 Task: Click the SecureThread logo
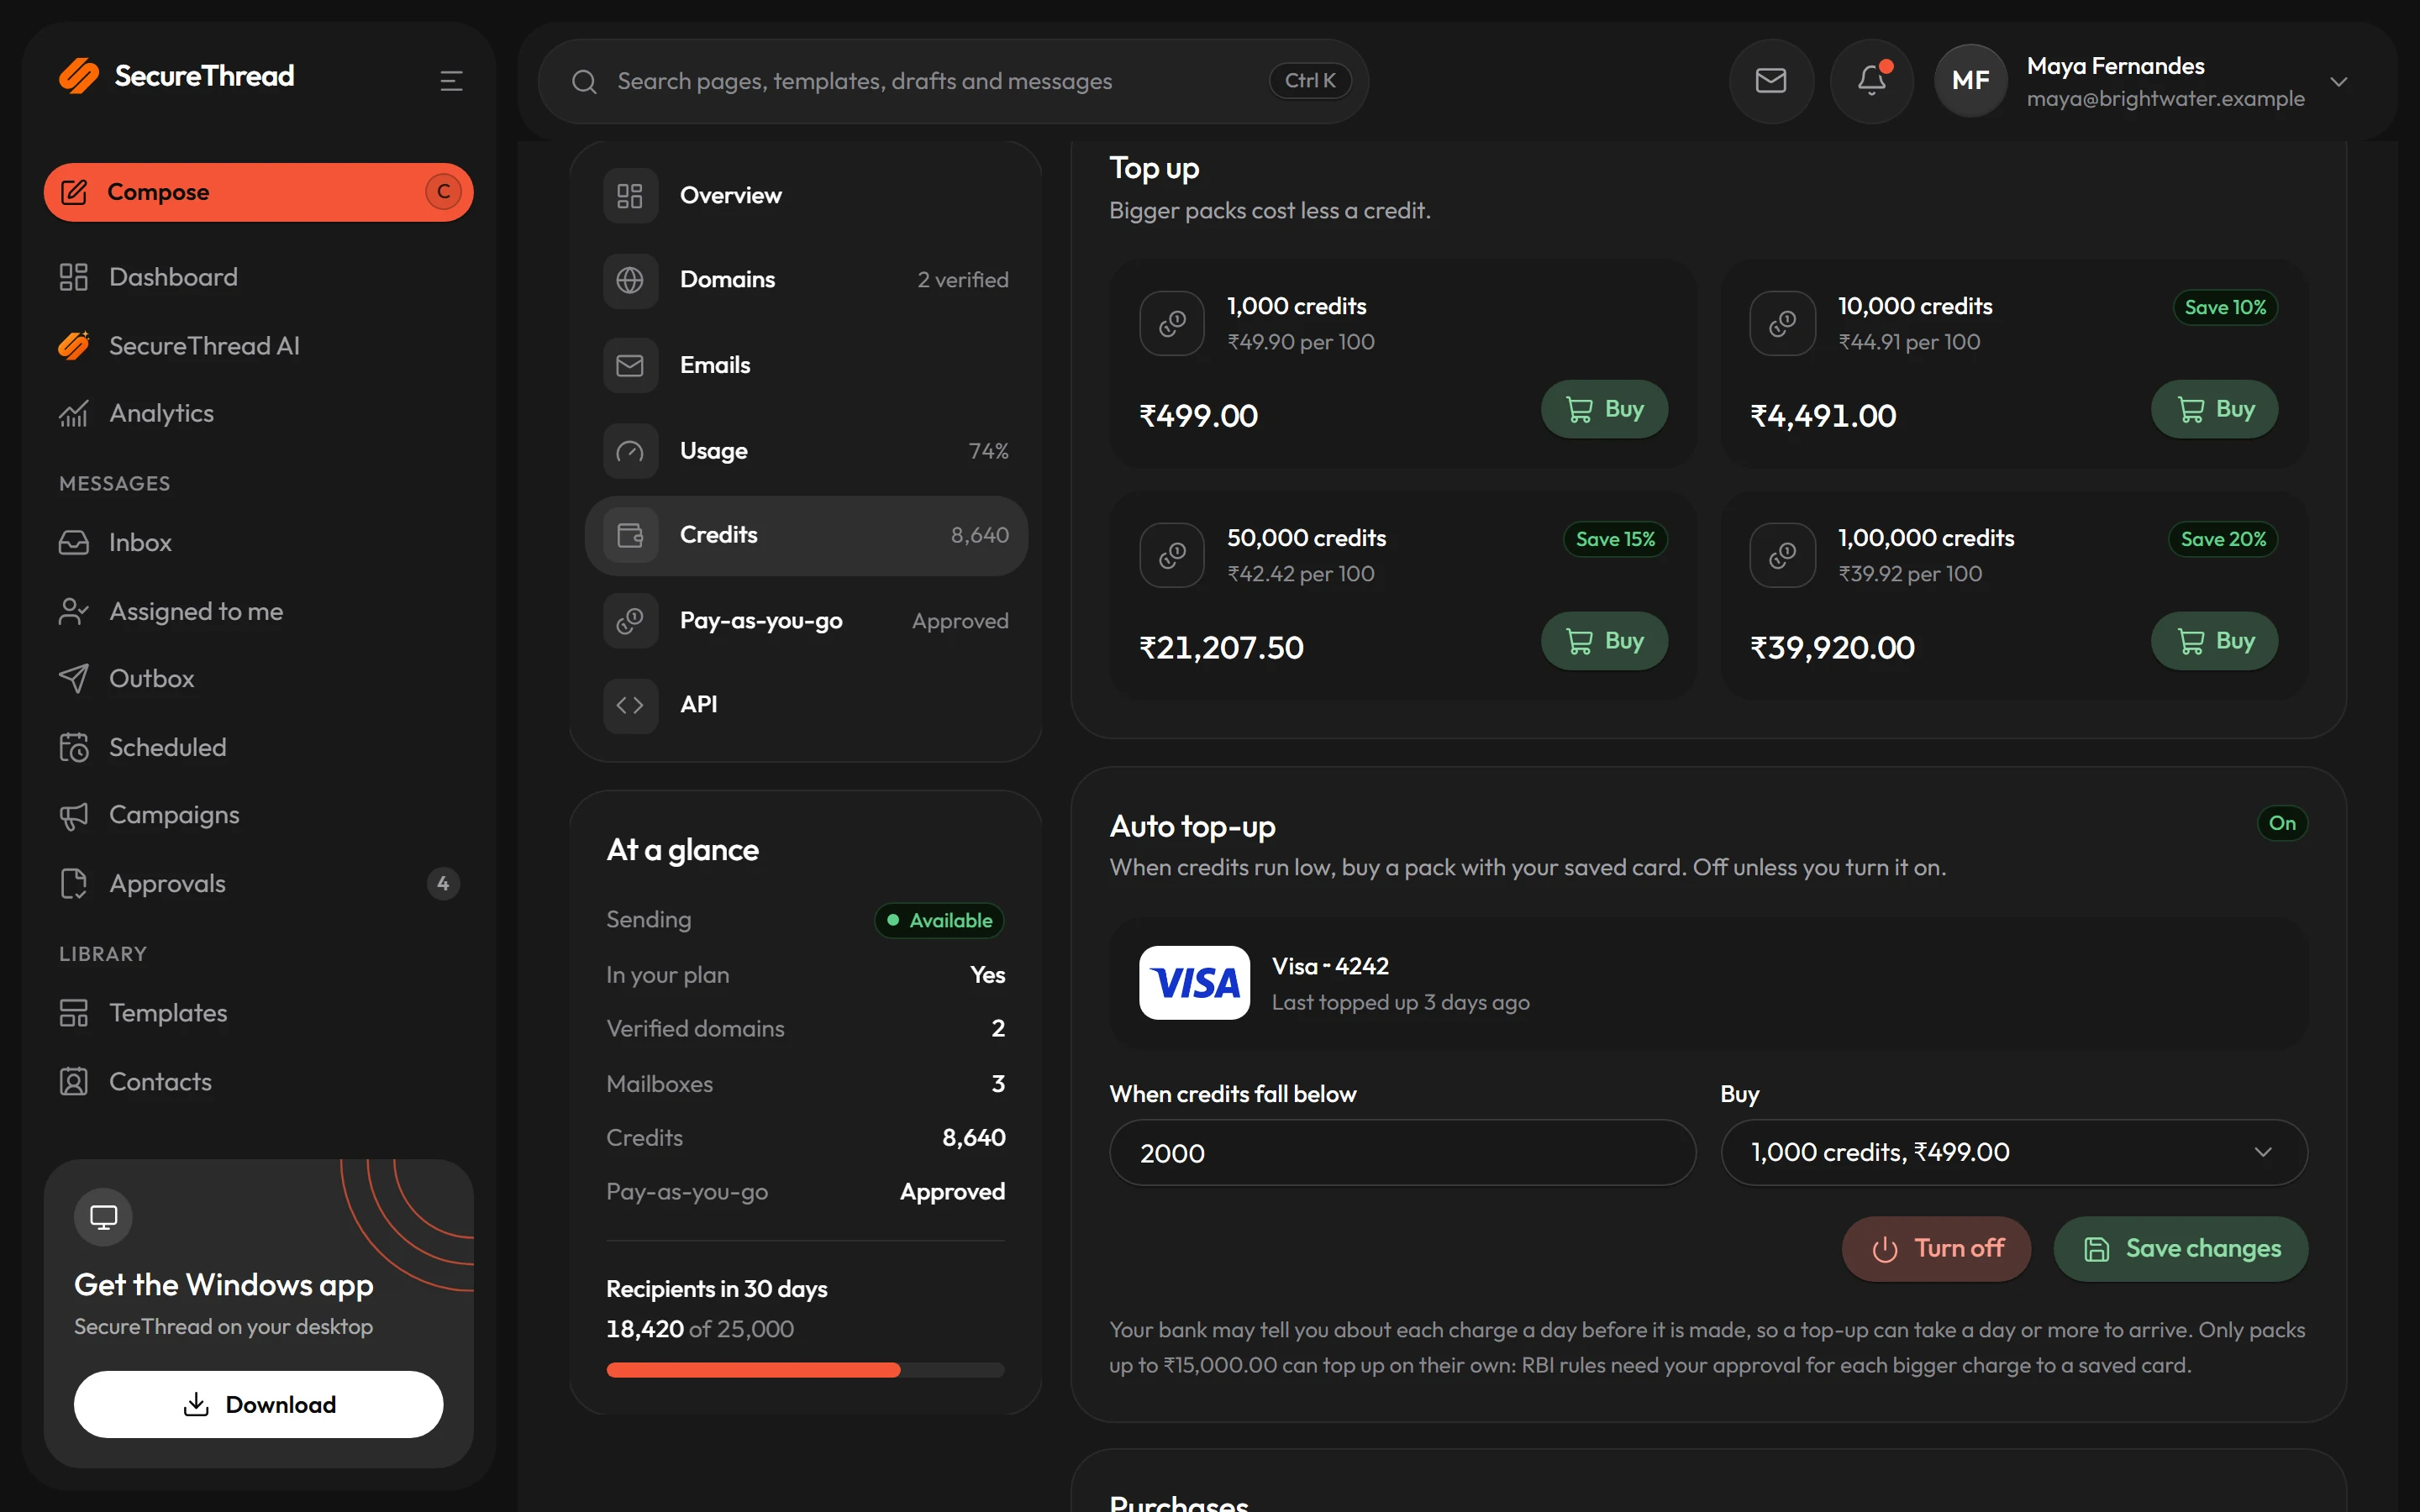[177, 76]
